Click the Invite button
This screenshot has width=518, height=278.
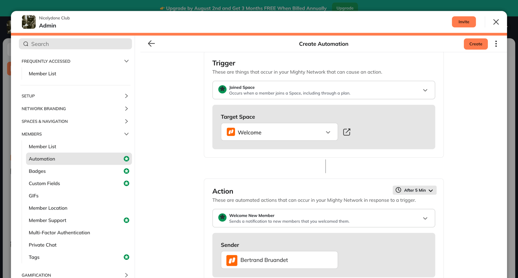pos(464,22)
